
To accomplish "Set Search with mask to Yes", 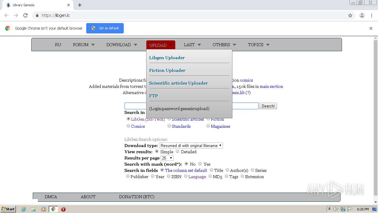I will click(x=200, y=164).
